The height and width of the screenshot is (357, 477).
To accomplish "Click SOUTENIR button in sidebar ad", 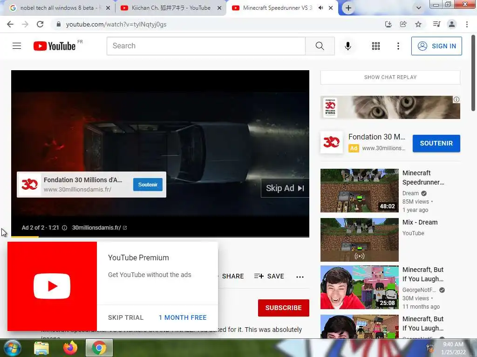I will coord(436,143).
